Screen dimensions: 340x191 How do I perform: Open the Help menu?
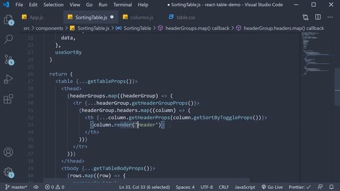click(x=143, y=5)
